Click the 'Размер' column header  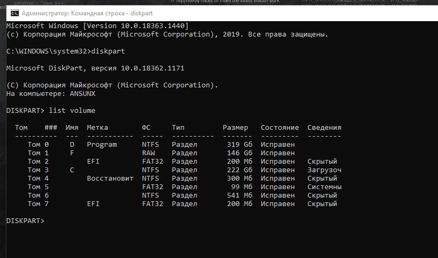235,127
